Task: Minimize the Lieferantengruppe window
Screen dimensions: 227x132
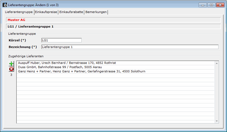Action: point(203,5)
